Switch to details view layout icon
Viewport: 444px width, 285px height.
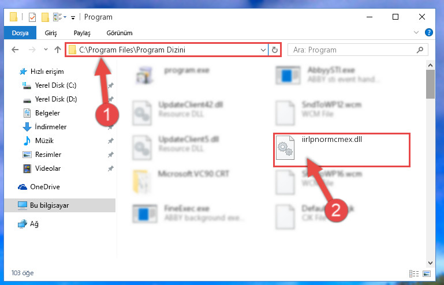pyautogui.click(x=414, y=273)
